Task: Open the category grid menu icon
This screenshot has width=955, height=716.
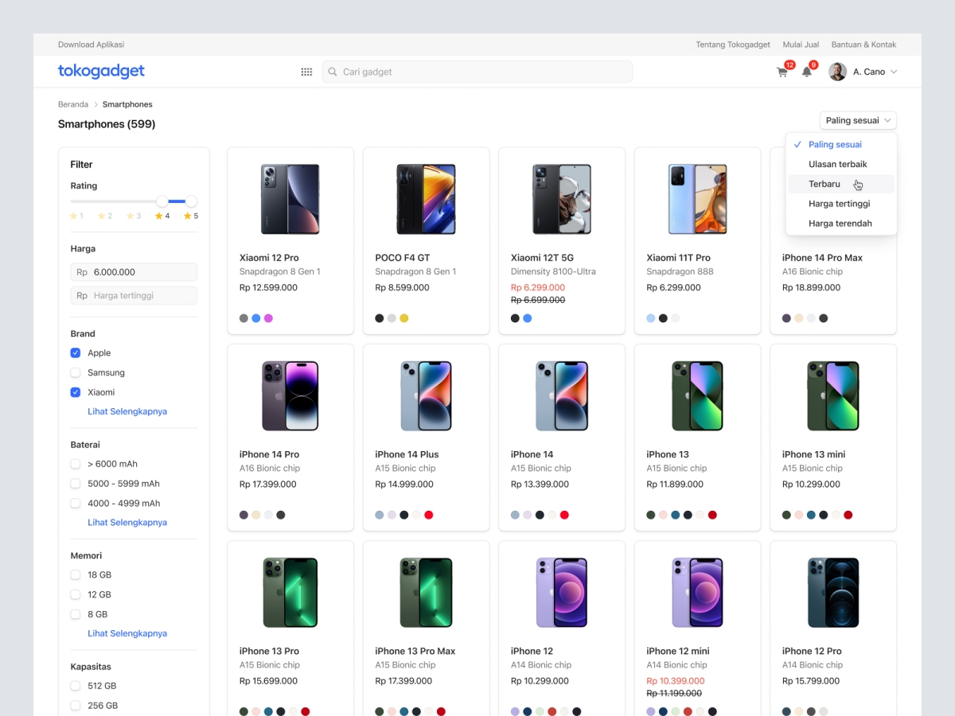Action: 306,72
